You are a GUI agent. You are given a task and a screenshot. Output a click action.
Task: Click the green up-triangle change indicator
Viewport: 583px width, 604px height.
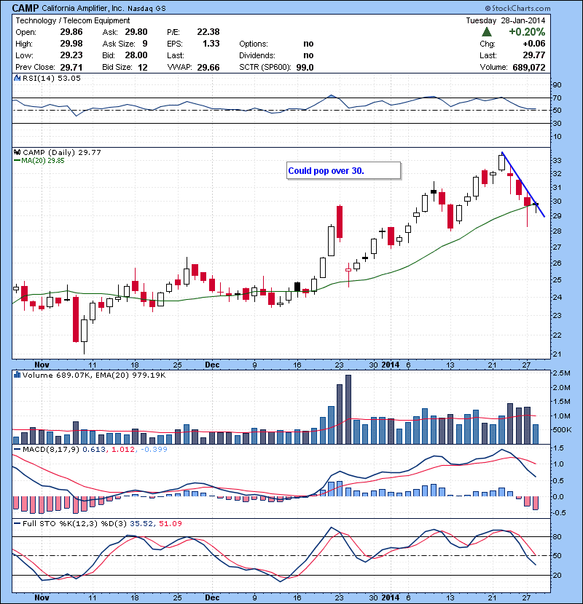487,31
